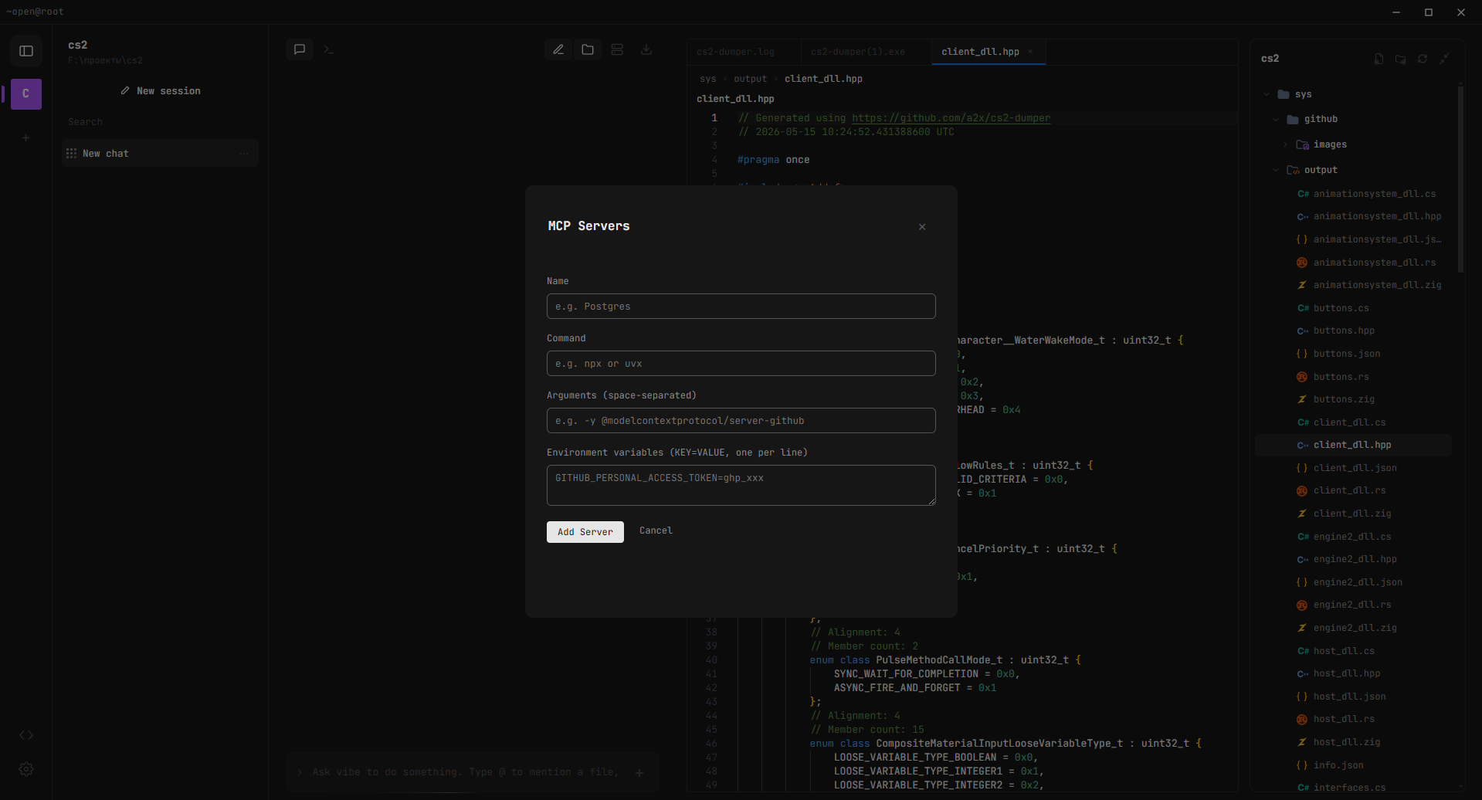The image size is (1482, 800).
Task: Open buttons.rs file
Action: tap(1341, 377)
